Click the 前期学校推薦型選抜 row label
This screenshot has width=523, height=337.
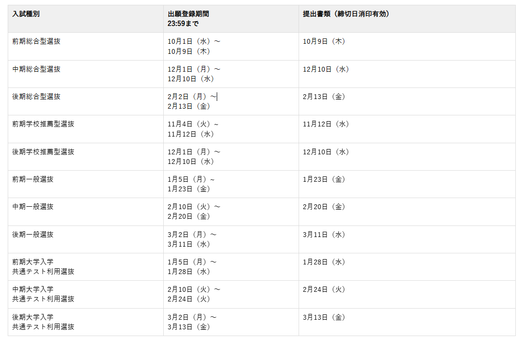[43, 124]
